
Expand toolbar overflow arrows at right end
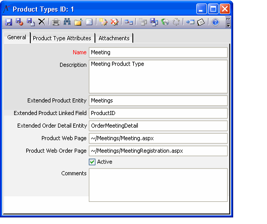tap(228, 22)
